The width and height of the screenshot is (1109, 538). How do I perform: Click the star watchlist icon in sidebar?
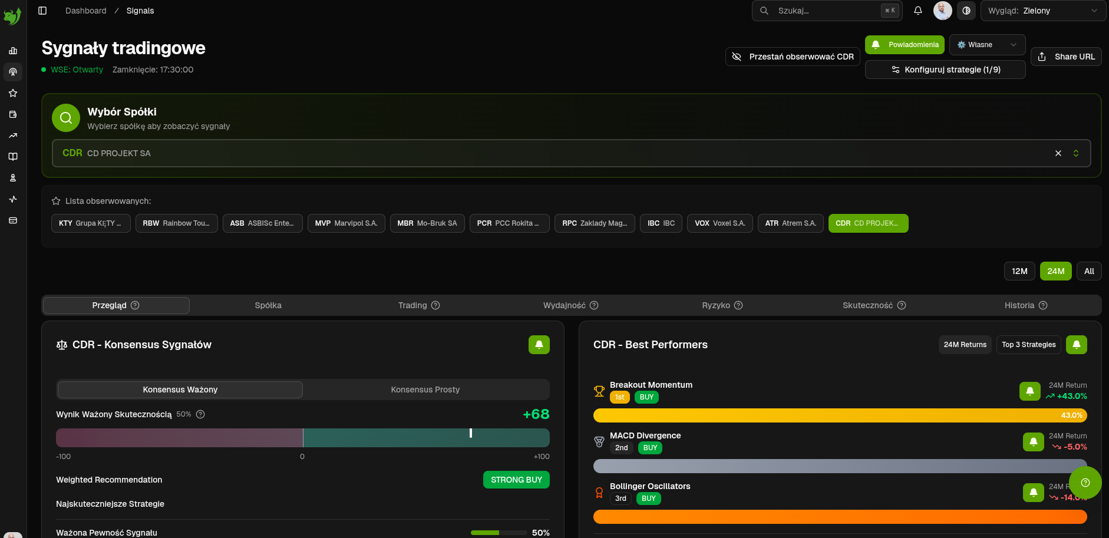(13, 93)
